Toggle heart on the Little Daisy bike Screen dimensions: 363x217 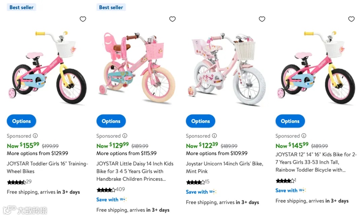tap(172, 19)
